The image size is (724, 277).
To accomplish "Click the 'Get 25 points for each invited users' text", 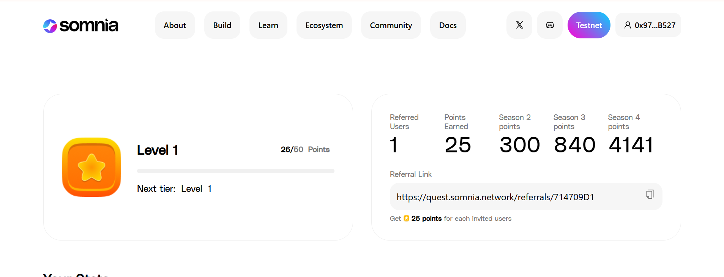I will (x=451, y=218).
